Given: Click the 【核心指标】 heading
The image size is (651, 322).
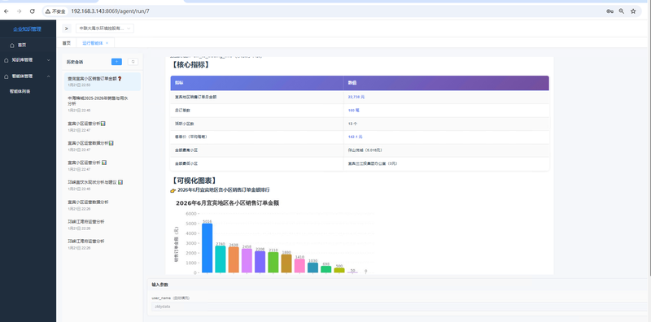Looking at the screenshot, I should pos(190,65).
